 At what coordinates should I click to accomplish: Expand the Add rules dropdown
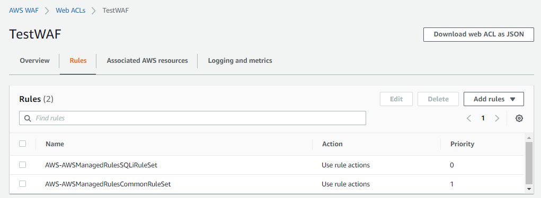[x=494, y=99]
